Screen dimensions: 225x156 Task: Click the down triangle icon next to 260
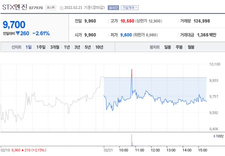coord(18,33)
